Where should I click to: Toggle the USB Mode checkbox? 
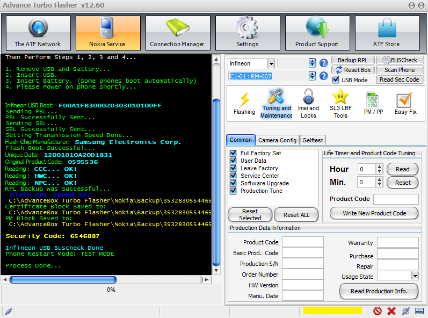click(336, 80)
